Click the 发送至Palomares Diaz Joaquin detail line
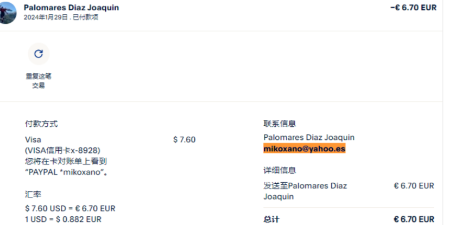The height and width of the screenshot is (225, 456). pyautogui.click(x=305, y=191)
